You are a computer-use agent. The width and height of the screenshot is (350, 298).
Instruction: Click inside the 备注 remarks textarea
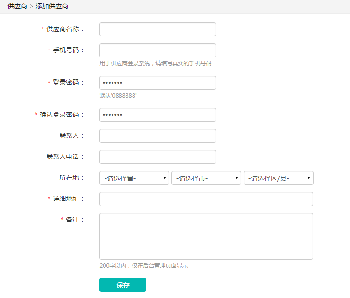pos(206,236)
